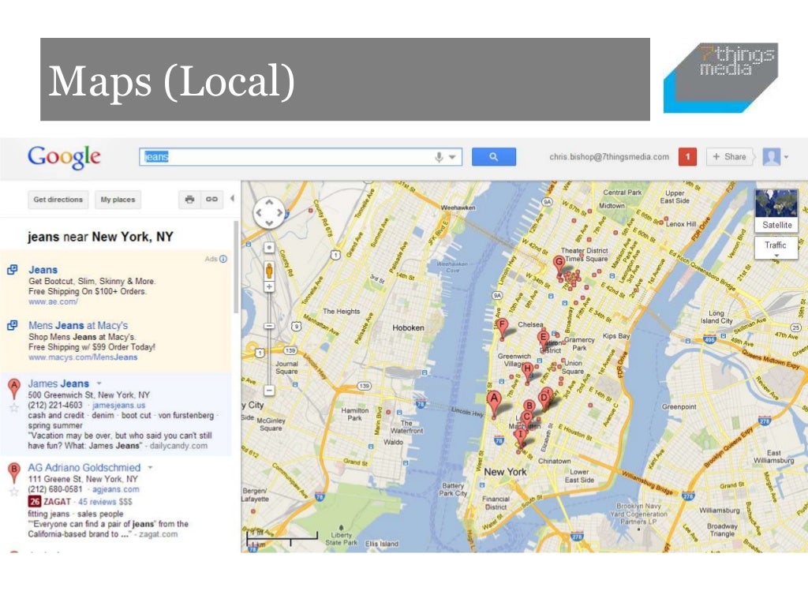808x606 pixels.
Task: Switch to Satellite view thumbnail
Action: tap(776, 210)
